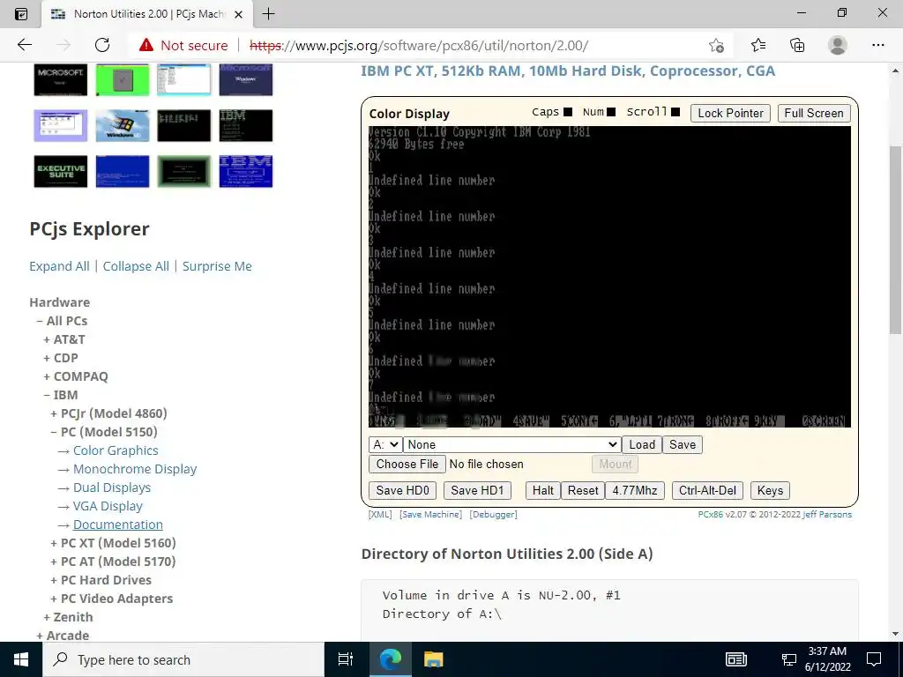Open the News and interests taskbar icon

(736, 659)
